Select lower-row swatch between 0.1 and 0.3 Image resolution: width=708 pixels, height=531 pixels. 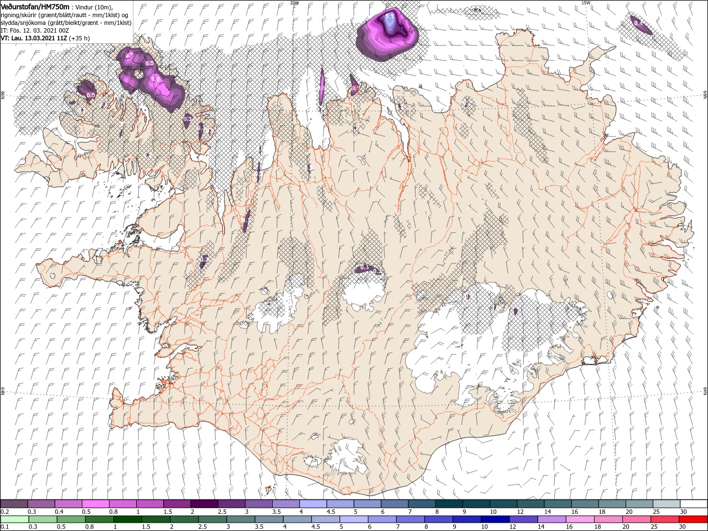[14, 519]
